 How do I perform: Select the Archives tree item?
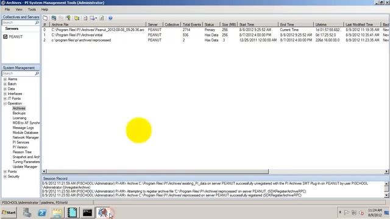[x=19, y=108]
